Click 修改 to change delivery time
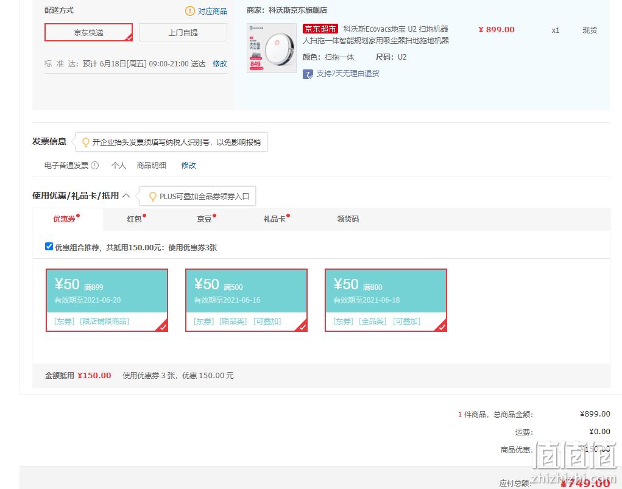This screenshot has height=489, width=622. 220,64
